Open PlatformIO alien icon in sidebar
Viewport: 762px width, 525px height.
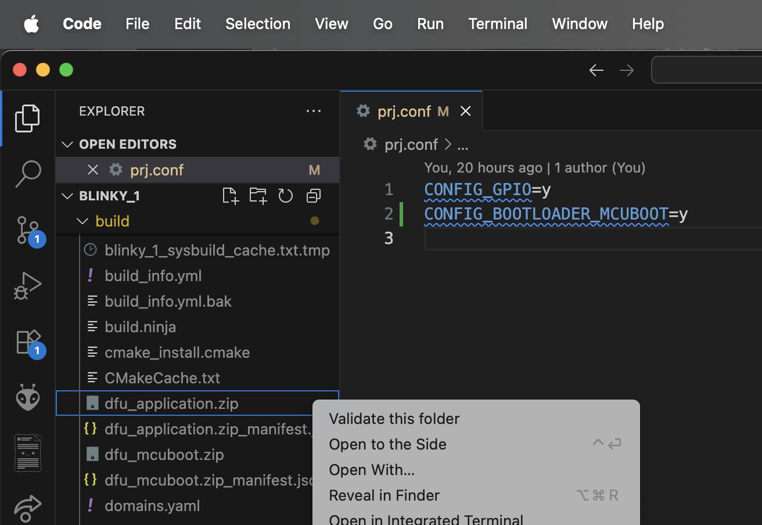(27, 397)
